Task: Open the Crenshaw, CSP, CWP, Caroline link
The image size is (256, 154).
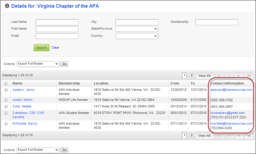Action: coord(29,115)
